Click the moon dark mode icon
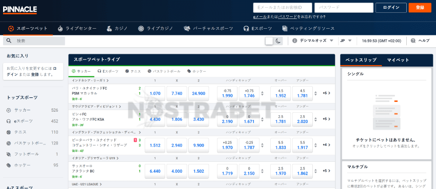This screenshot has height=189, width=436. (278, 41)
